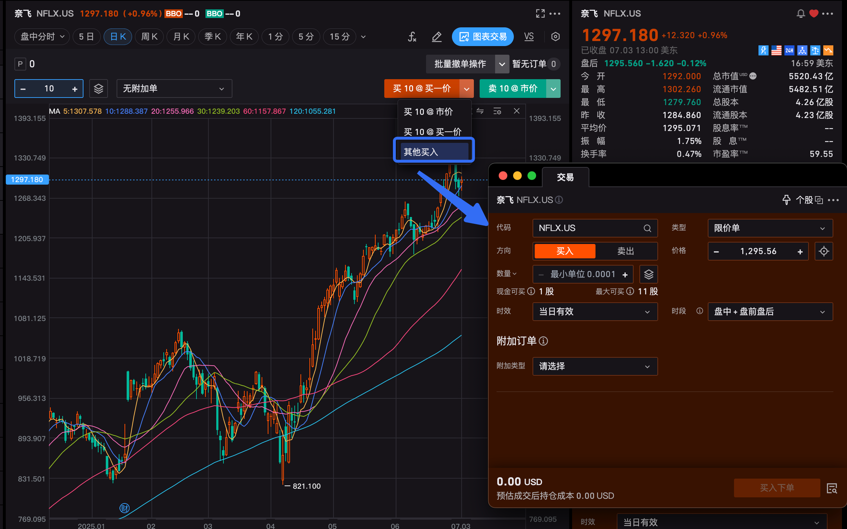Image resolution: width=847 pixels, height=529 pixels.
Task: Click the crosshair price-follow icon
Action: (x=824, y=251)
